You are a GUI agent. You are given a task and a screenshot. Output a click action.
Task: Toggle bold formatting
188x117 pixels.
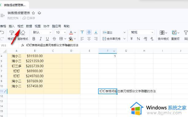click(34, 39)
